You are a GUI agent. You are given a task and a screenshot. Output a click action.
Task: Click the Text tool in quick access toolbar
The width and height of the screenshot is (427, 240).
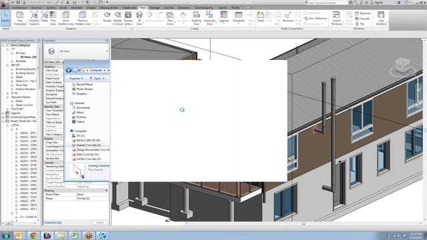(68, 3)
